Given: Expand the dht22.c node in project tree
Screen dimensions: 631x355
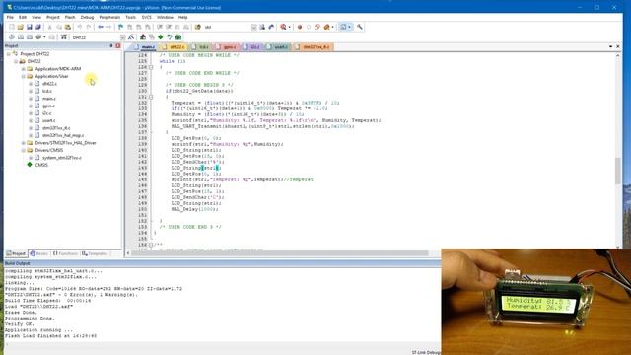Looking at the screenshot, I should click(x=31, y=84).
